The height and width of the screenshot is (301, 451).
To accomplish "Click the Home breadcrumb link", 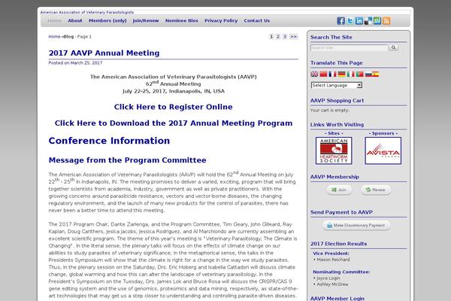I will pos(54,37).
